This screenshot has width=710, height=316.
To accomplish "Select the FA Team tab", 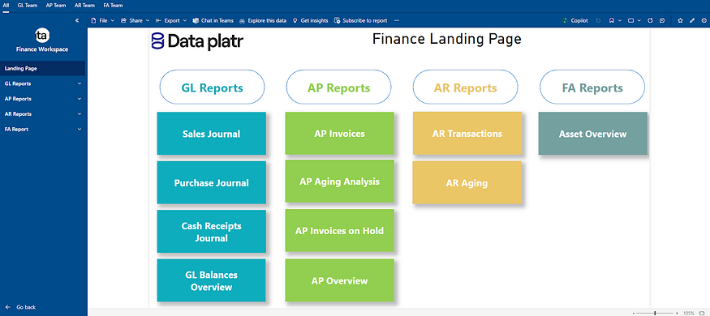I will [x=113, y=6].
